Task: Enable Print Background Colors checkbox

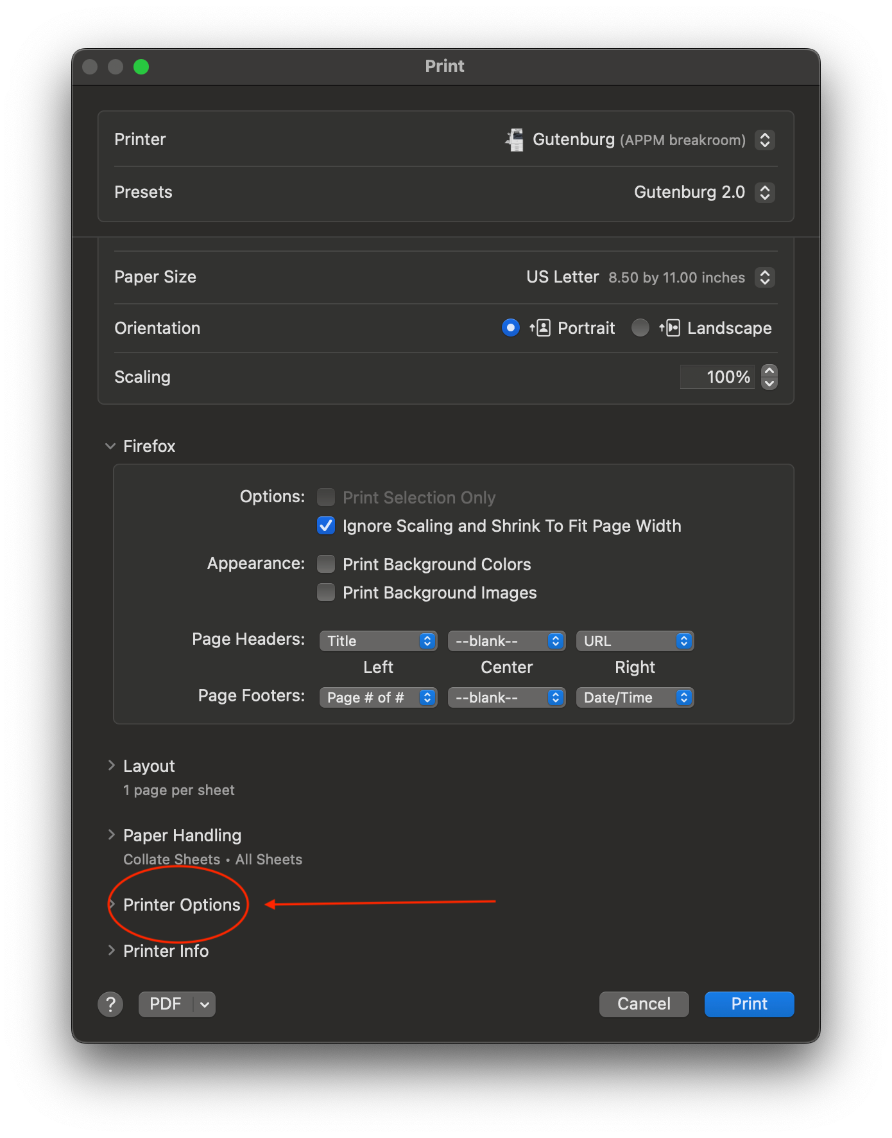Action: click(x=326, y=564)
